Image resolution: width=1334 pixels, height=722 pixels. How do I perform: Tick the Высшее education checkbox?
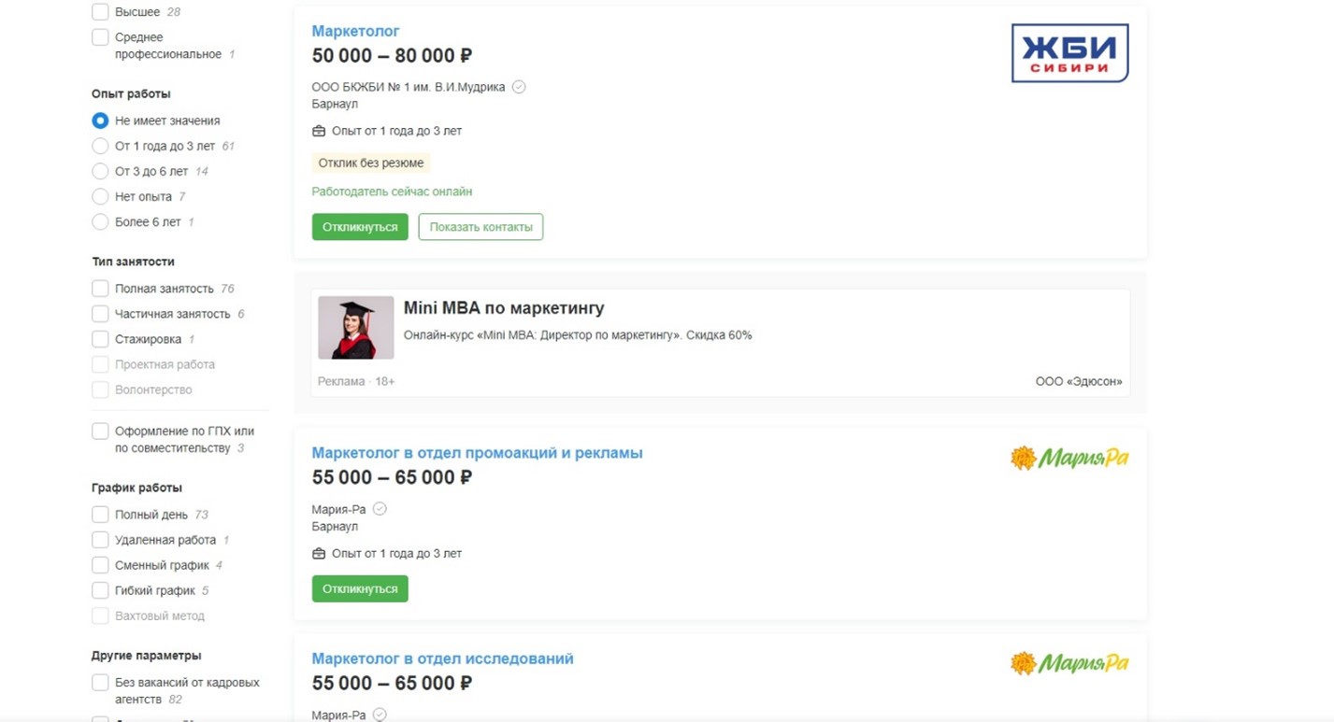[100, 12]
